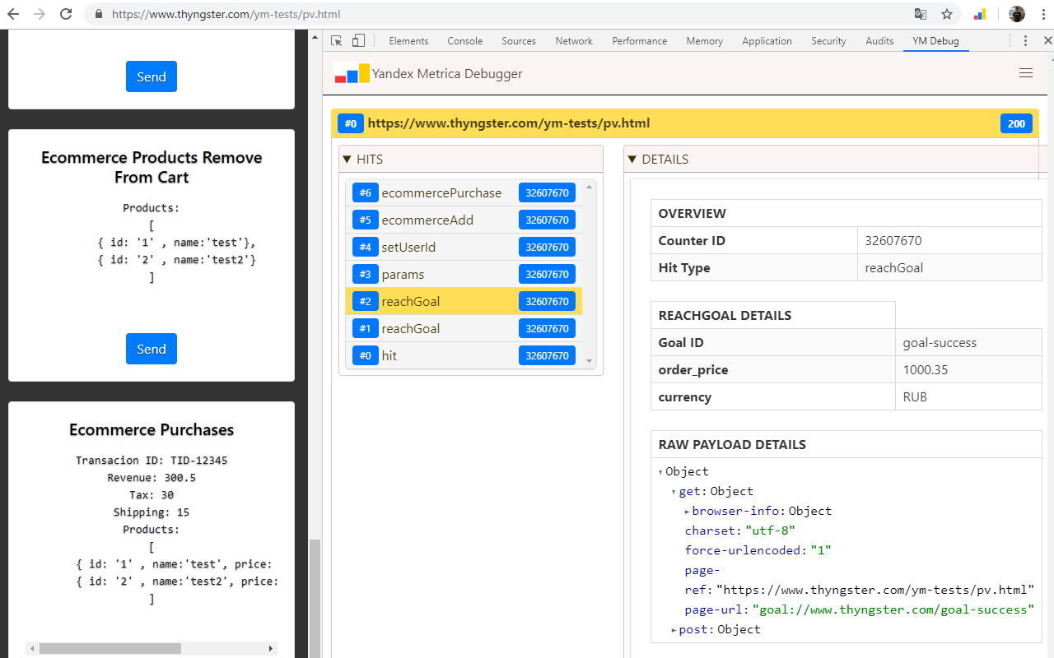Close DevTools with the X icon
Image resolution: width=1054 pixels, height=658 pixels.
click(1047, 40)
